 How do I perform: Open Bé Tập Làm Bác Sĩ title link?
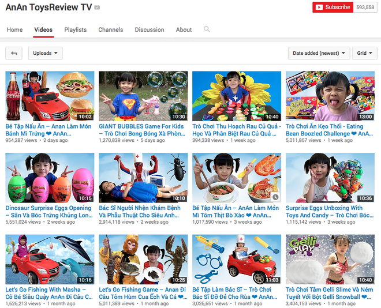click(x=234, y=293)
